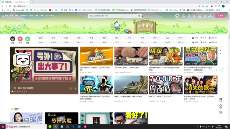This screenshot has height=129, width=230.
Task: Open 历史 history clock icon
Action: click(205, 16)
